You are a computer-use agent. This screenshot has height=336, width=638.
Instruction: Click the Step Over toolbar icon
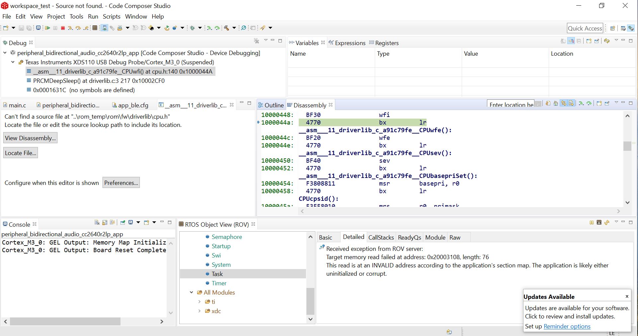pos(78,28)
